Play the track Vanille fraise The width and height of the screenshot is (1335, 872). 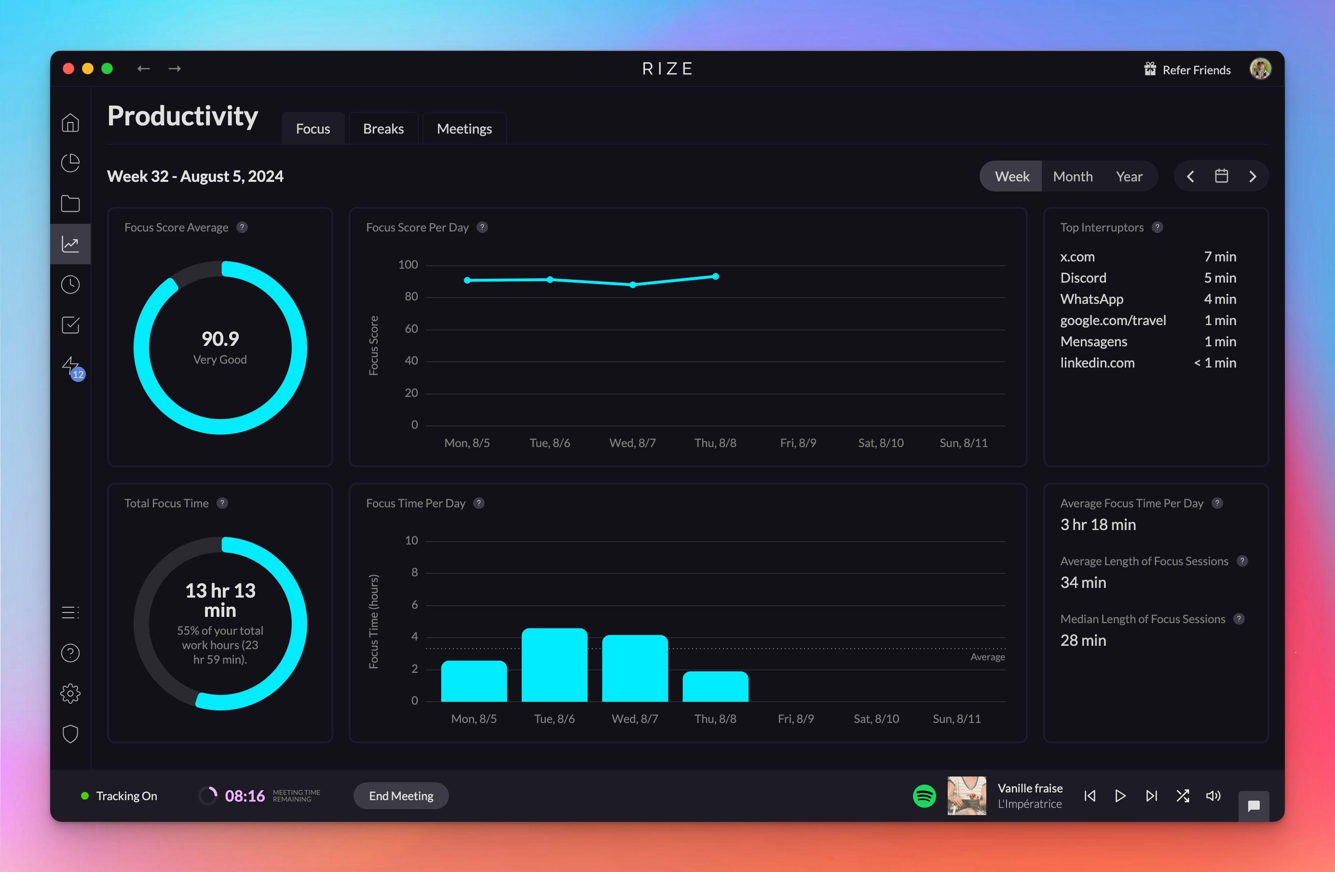point(1120,796)
